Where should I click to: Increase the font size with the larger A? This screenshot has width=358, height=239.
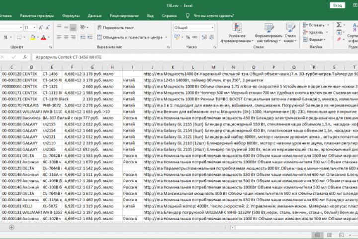coord(41,28)
